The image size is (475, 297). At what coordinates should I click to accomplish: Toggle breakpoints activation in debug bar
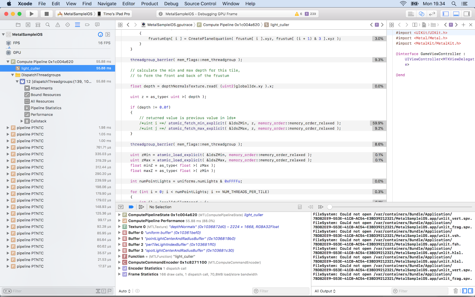131,207
